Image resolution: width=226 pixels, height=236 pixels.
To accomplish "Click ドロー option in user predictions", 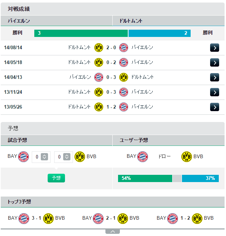I will tap(165, 157).
